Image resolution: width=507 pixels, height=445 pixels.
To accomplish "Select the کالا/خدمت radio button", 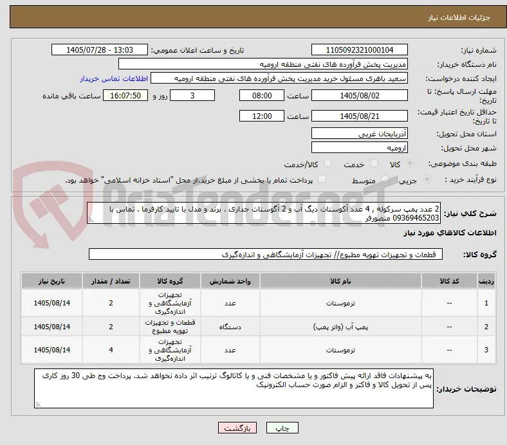I will (327, 163).
